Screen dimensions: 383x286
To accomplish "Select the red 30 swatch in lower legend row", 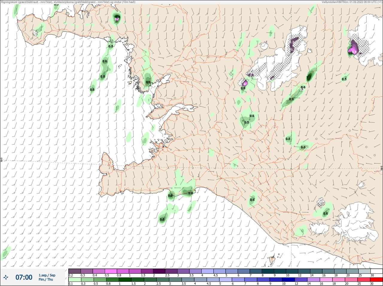I will (376, 280).
